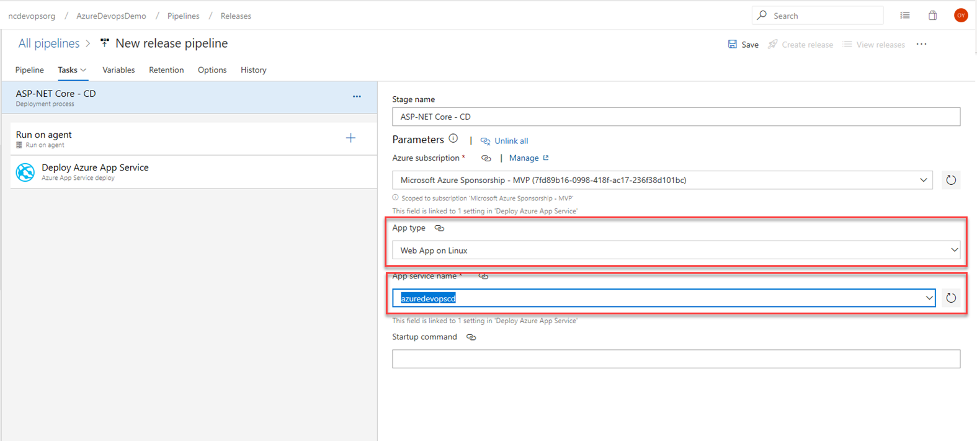977x441 pixels.
Task: Click the scoped subscription info icon
Action: (395, 198)
